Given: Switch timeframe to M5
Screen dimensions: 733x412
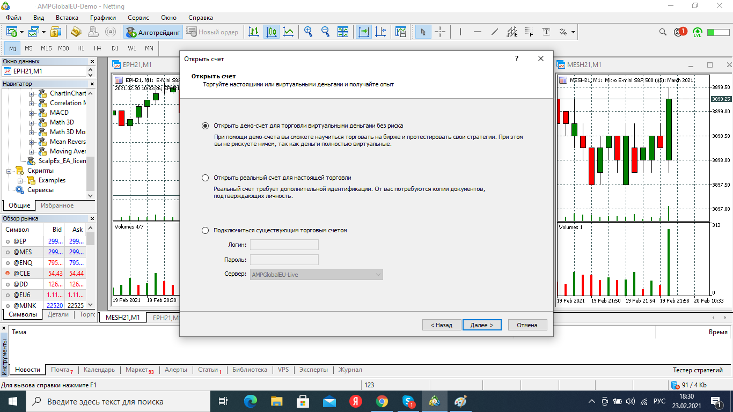Looking at the screenshot, I should point(29,48).
